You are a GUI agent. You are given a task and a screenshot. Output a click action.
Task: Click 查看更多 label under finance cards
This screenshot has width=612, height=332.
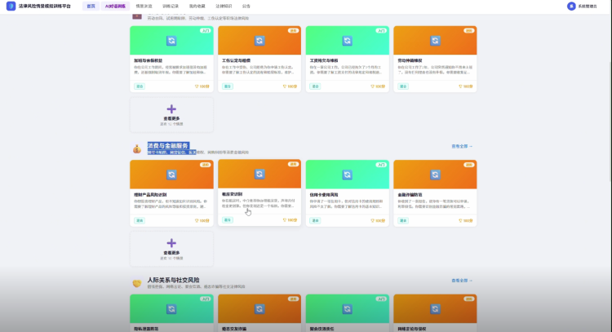[171, 253]
